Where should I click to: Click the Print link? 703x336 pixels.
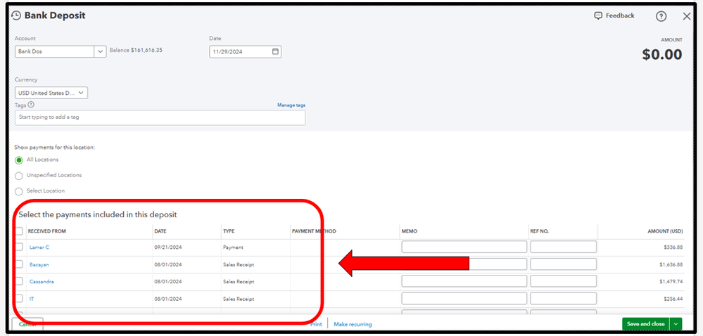pyautogui.click(x=316, y=324)
